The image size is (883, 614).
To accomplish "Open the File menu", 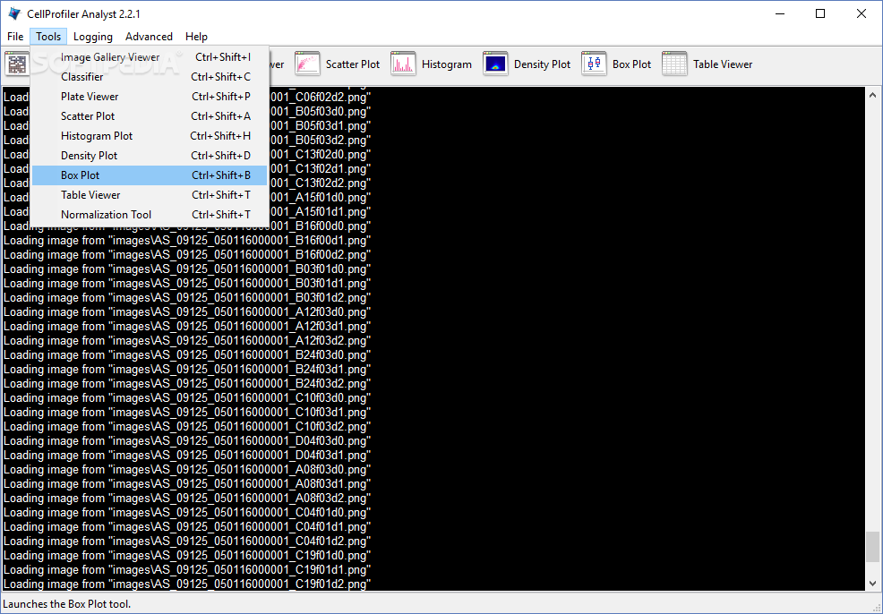I will (x=15, y=37).
